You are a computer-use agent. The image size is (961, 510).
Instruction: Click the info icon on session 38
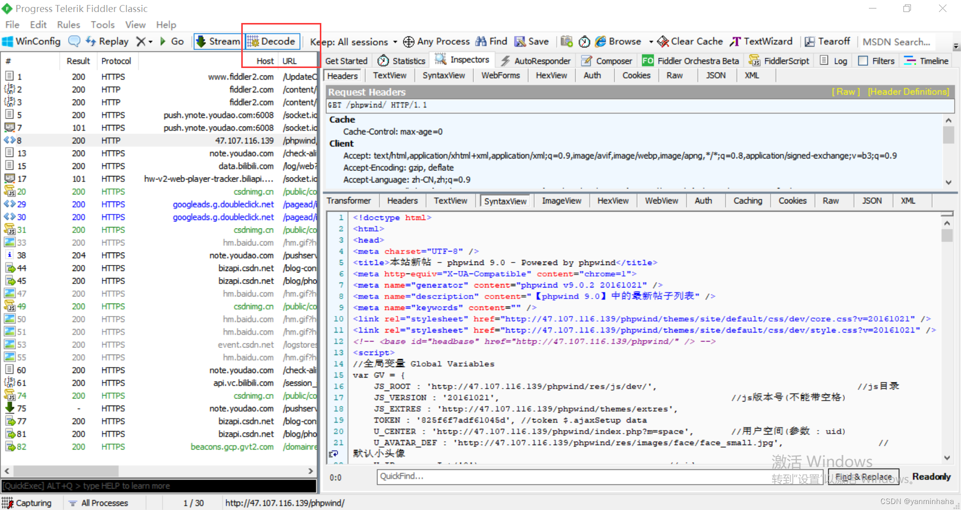tap(9, 255)
